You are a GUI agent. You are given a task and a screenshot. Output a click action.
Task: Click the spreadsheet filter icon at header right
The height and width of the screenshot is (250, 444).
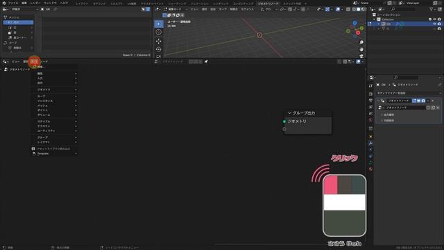(148, 9)
